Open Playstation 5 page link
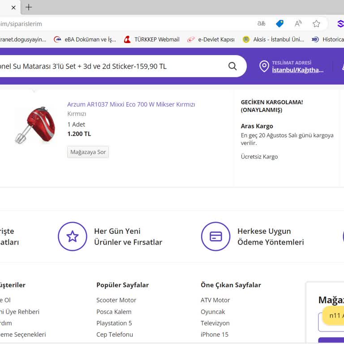This screenshot has height=344, width=344. coord(114,323)
